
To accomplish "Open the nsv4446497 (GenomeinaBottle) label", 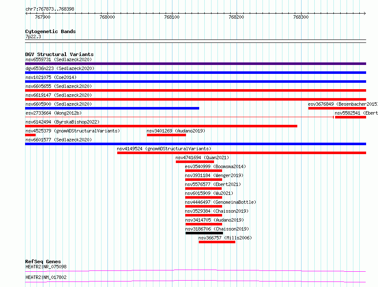I will click(220, 202).
